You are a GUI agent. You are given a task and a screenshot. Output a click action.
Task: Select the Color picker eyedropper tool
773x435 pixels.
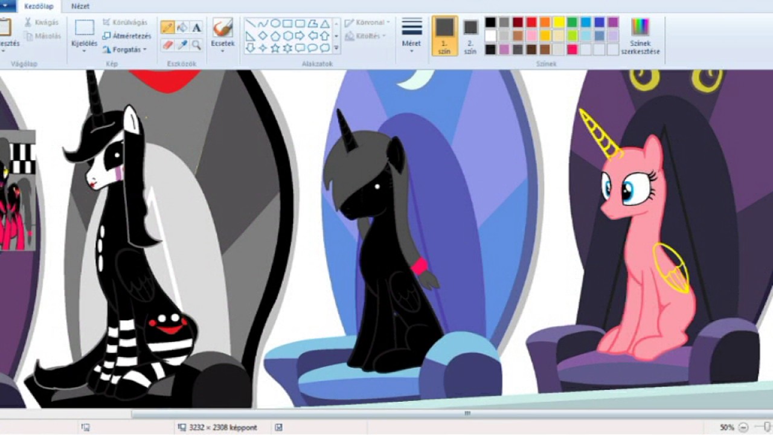(182, 45)
